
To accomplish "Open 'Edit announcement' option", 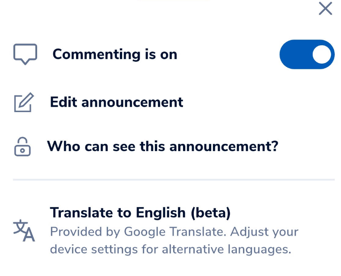I will pos(116,102).
